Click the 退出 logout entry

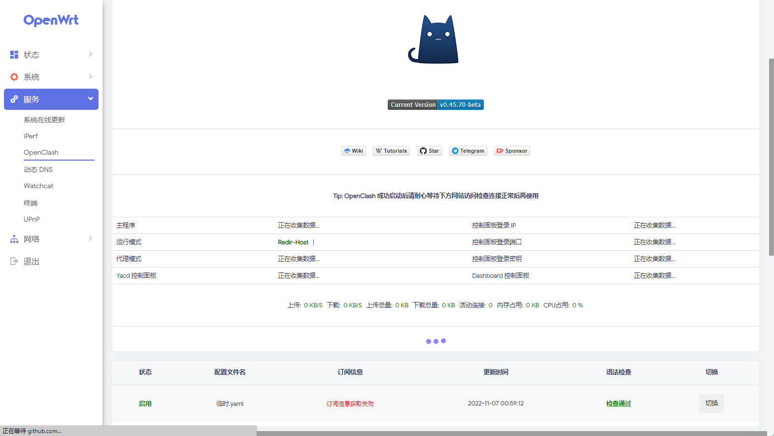click(32, 261)
